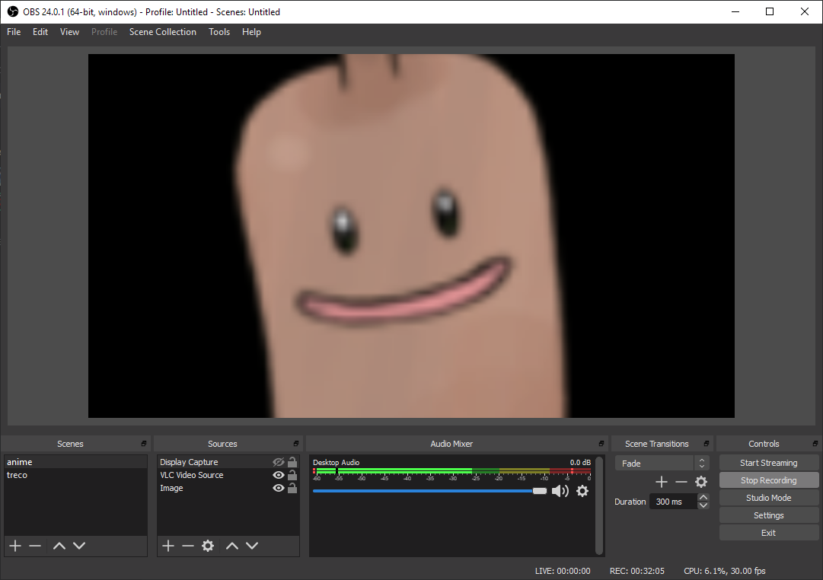Undock the Scenes panel
The height and width of the screenshot is (580, 823).
coord(143,444)
